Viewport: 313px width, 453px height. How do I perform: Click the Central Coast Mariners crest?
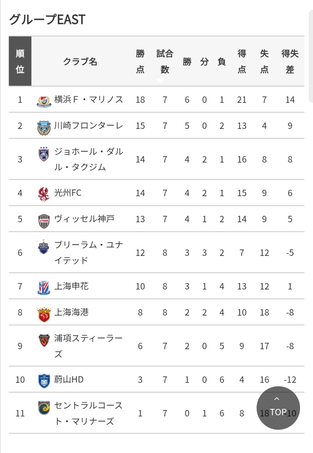[x=44, y=408]
